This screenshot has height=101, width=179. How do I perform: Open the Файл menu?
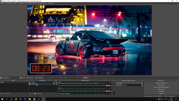[3, 3]
